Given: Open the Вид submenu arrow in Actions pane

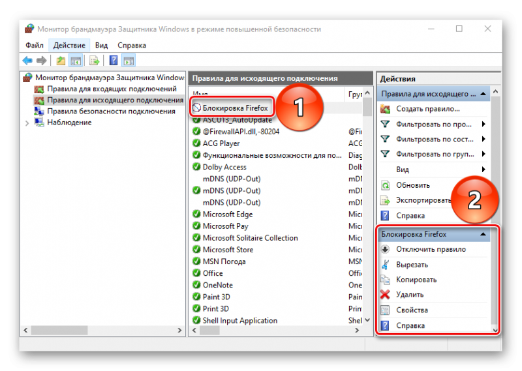Looking at the screenshot, I should click(x=484, y=170).
